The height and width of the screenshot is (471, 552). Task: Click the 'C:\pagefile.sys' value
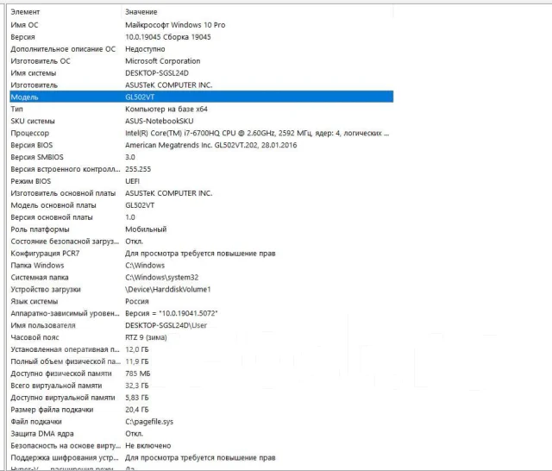(149, 422)
